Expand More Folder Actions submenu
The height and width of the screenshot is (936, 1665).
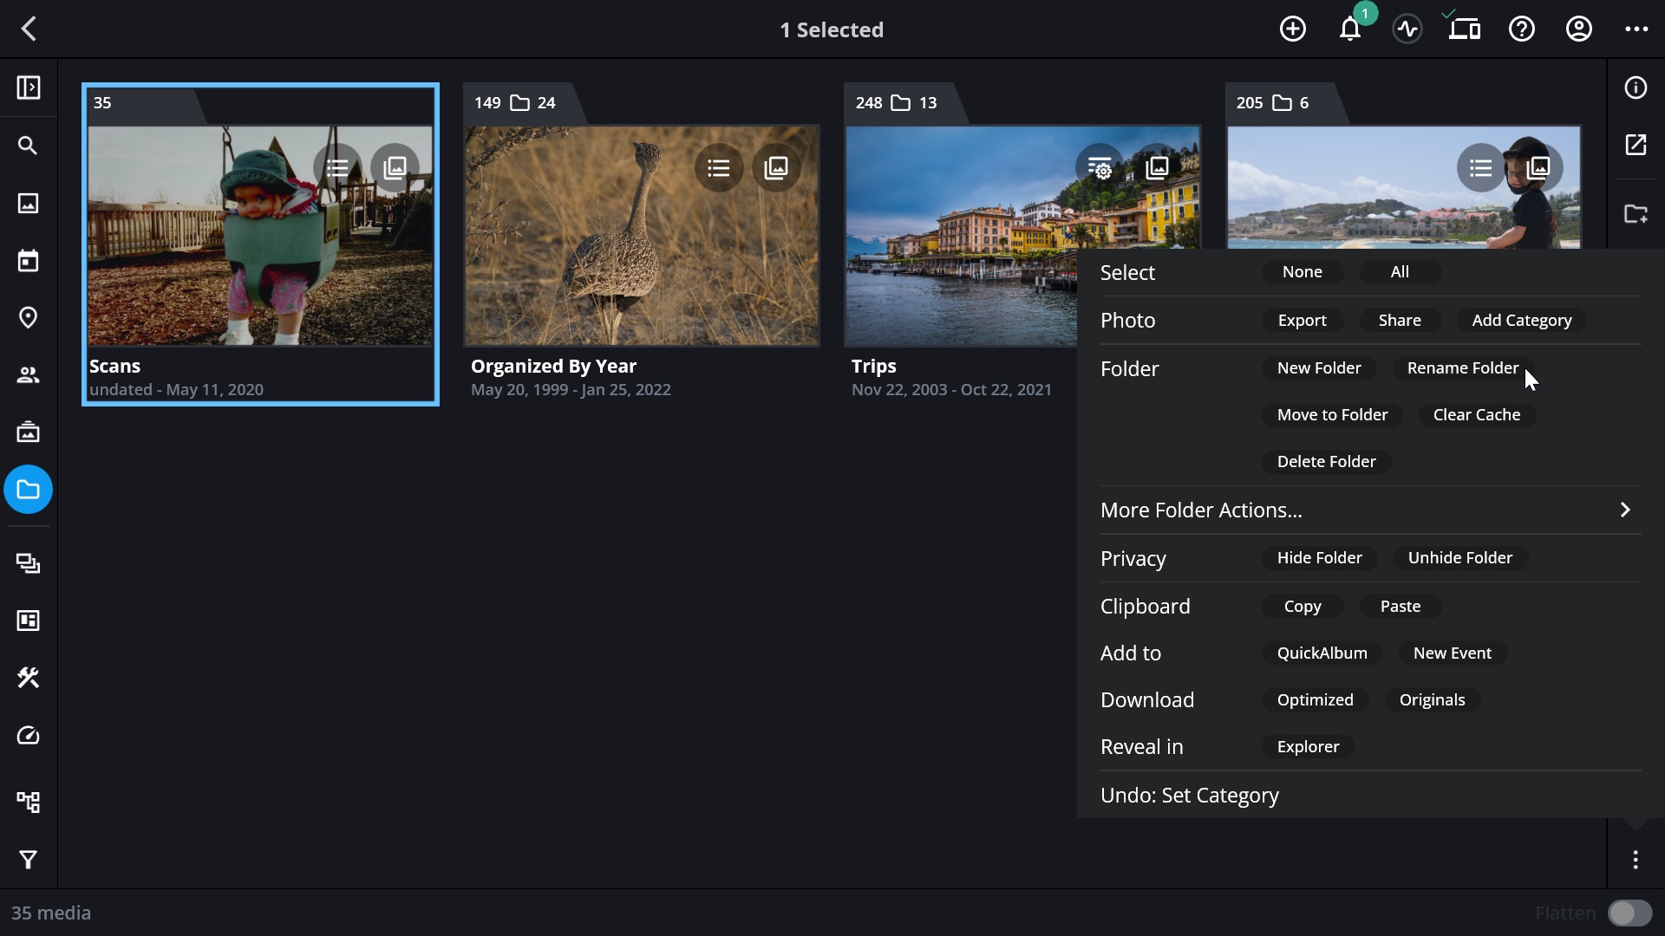1370,510
